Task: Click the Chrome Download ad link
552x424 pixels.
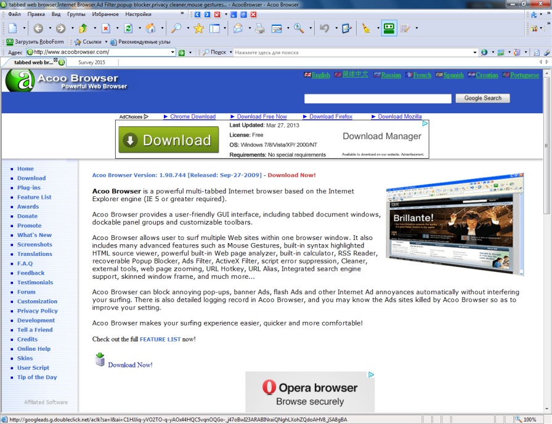Action: point(193,116)
